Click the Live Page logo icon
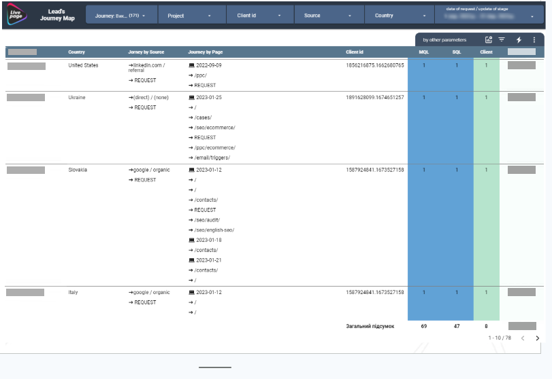The width and height of the screenshot is (552, 379). [16, 14]
